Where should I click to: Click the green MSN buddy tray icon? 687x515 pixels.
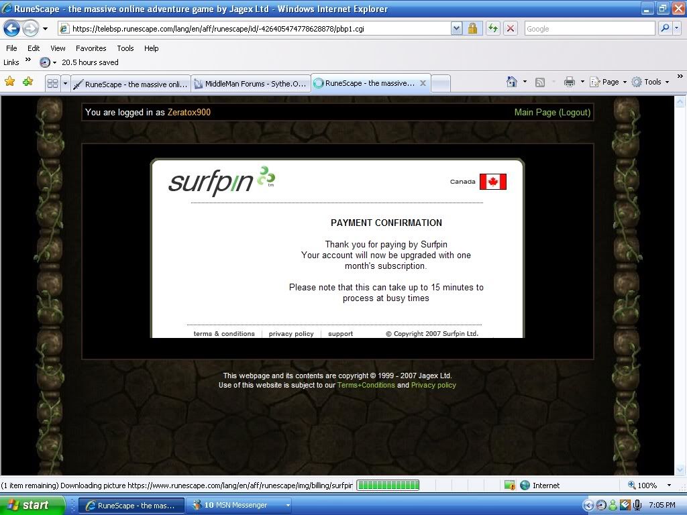click(x=613, y=505)
